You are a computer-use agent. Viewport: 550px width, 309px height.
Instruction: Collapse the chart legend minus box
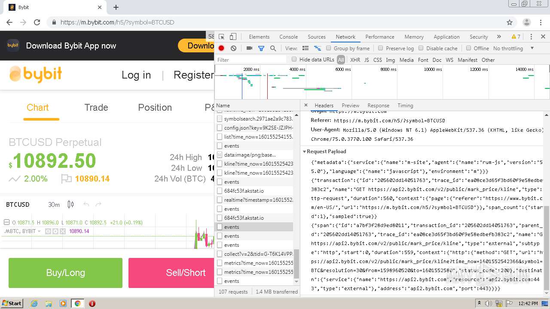[x=6, y=222]
